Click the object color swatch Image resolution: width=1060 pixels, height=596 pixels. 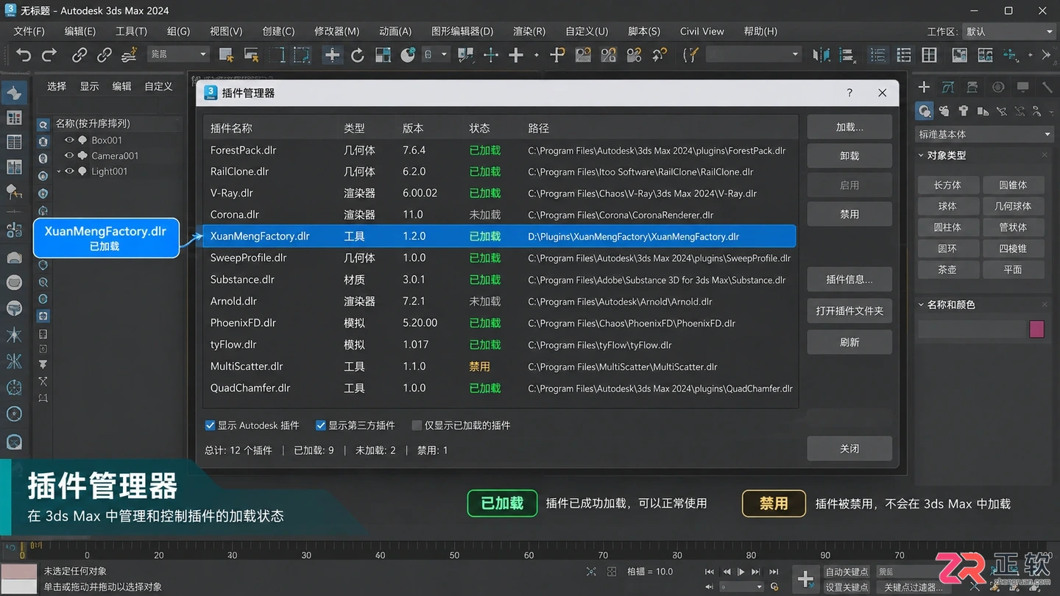(1036, 329)
